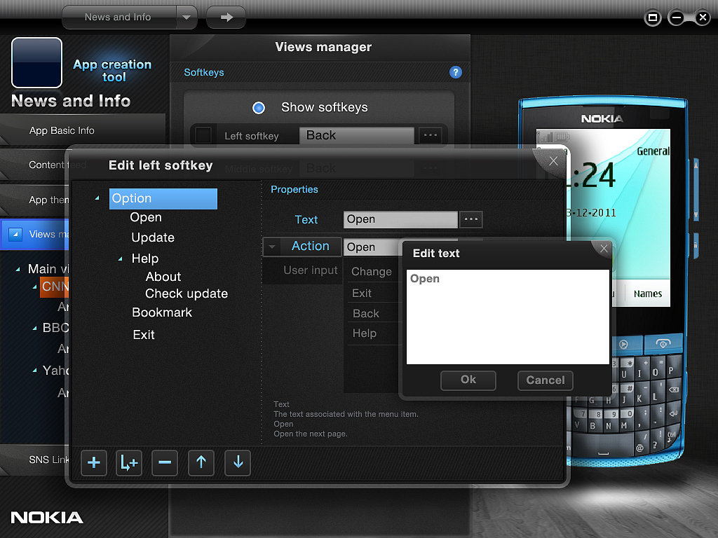718x538 pixels.
Task: Select Exit tree item
Action: pyautogui.click(x=143, y=335)
